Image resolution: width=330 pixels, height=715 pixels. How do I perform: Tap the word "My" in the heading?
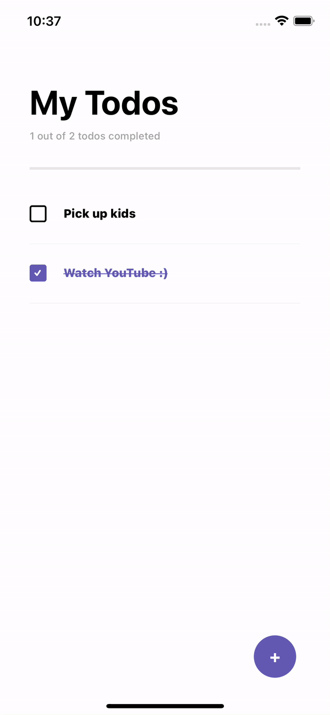click(x=53, y=103)
